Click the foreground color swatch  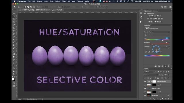click(13, 79)
